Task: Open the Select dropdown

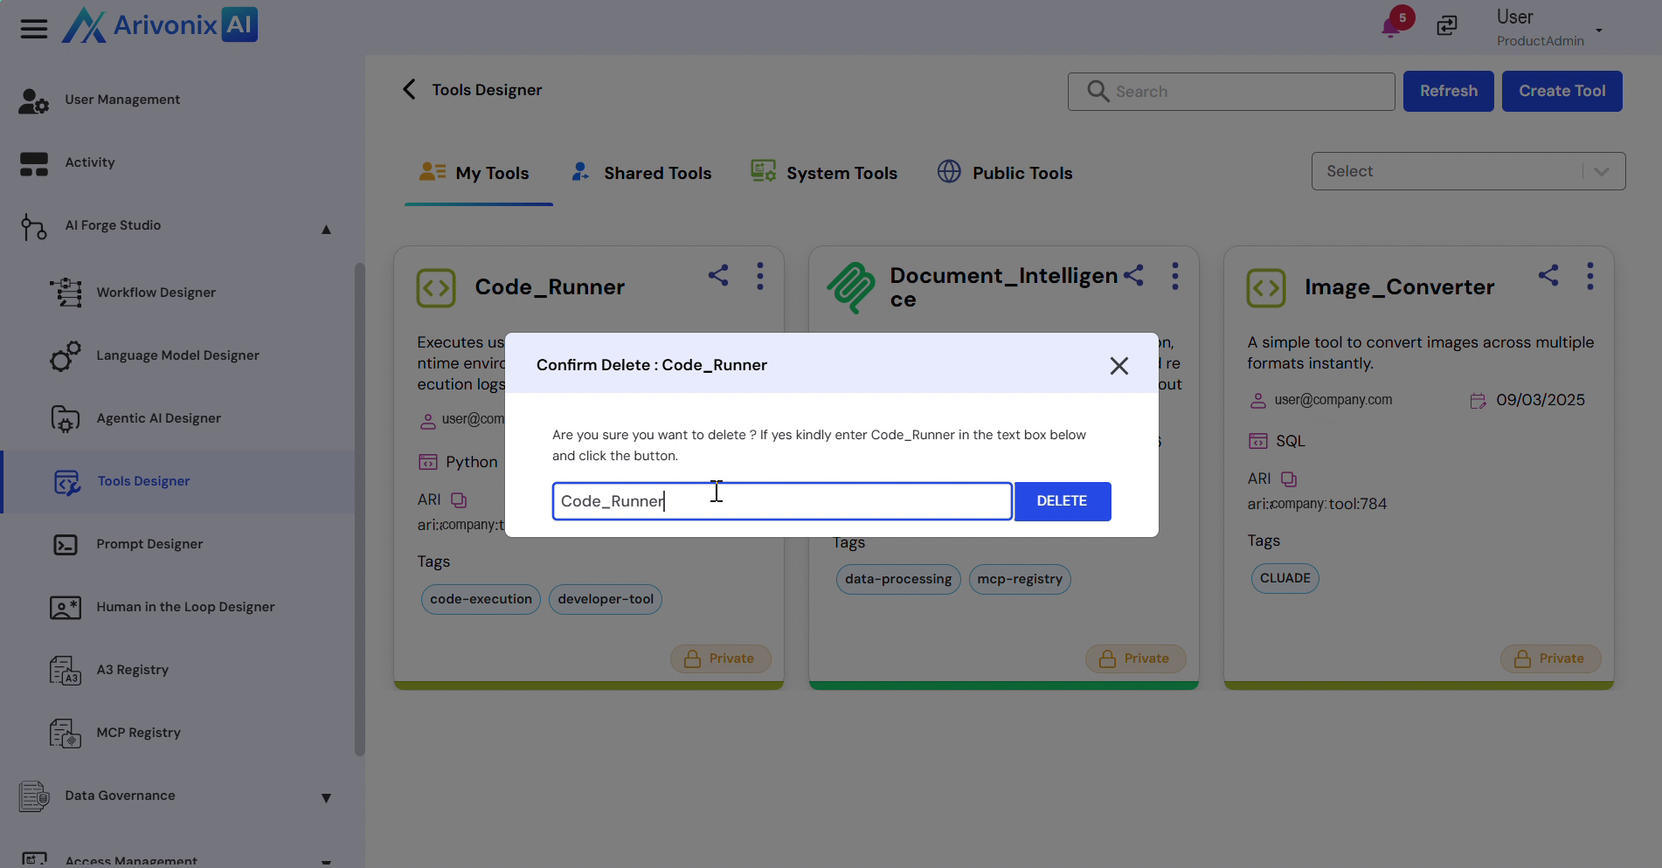Action: coord(1468,171)
